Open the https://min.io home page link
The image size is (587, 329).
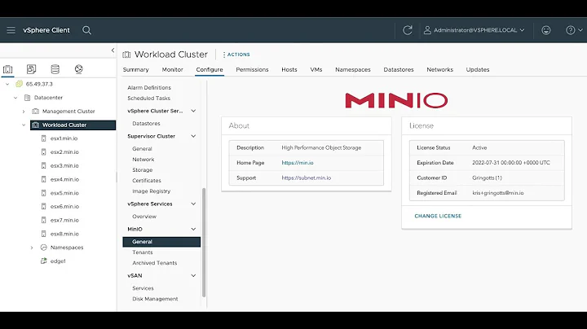[298, 163]
